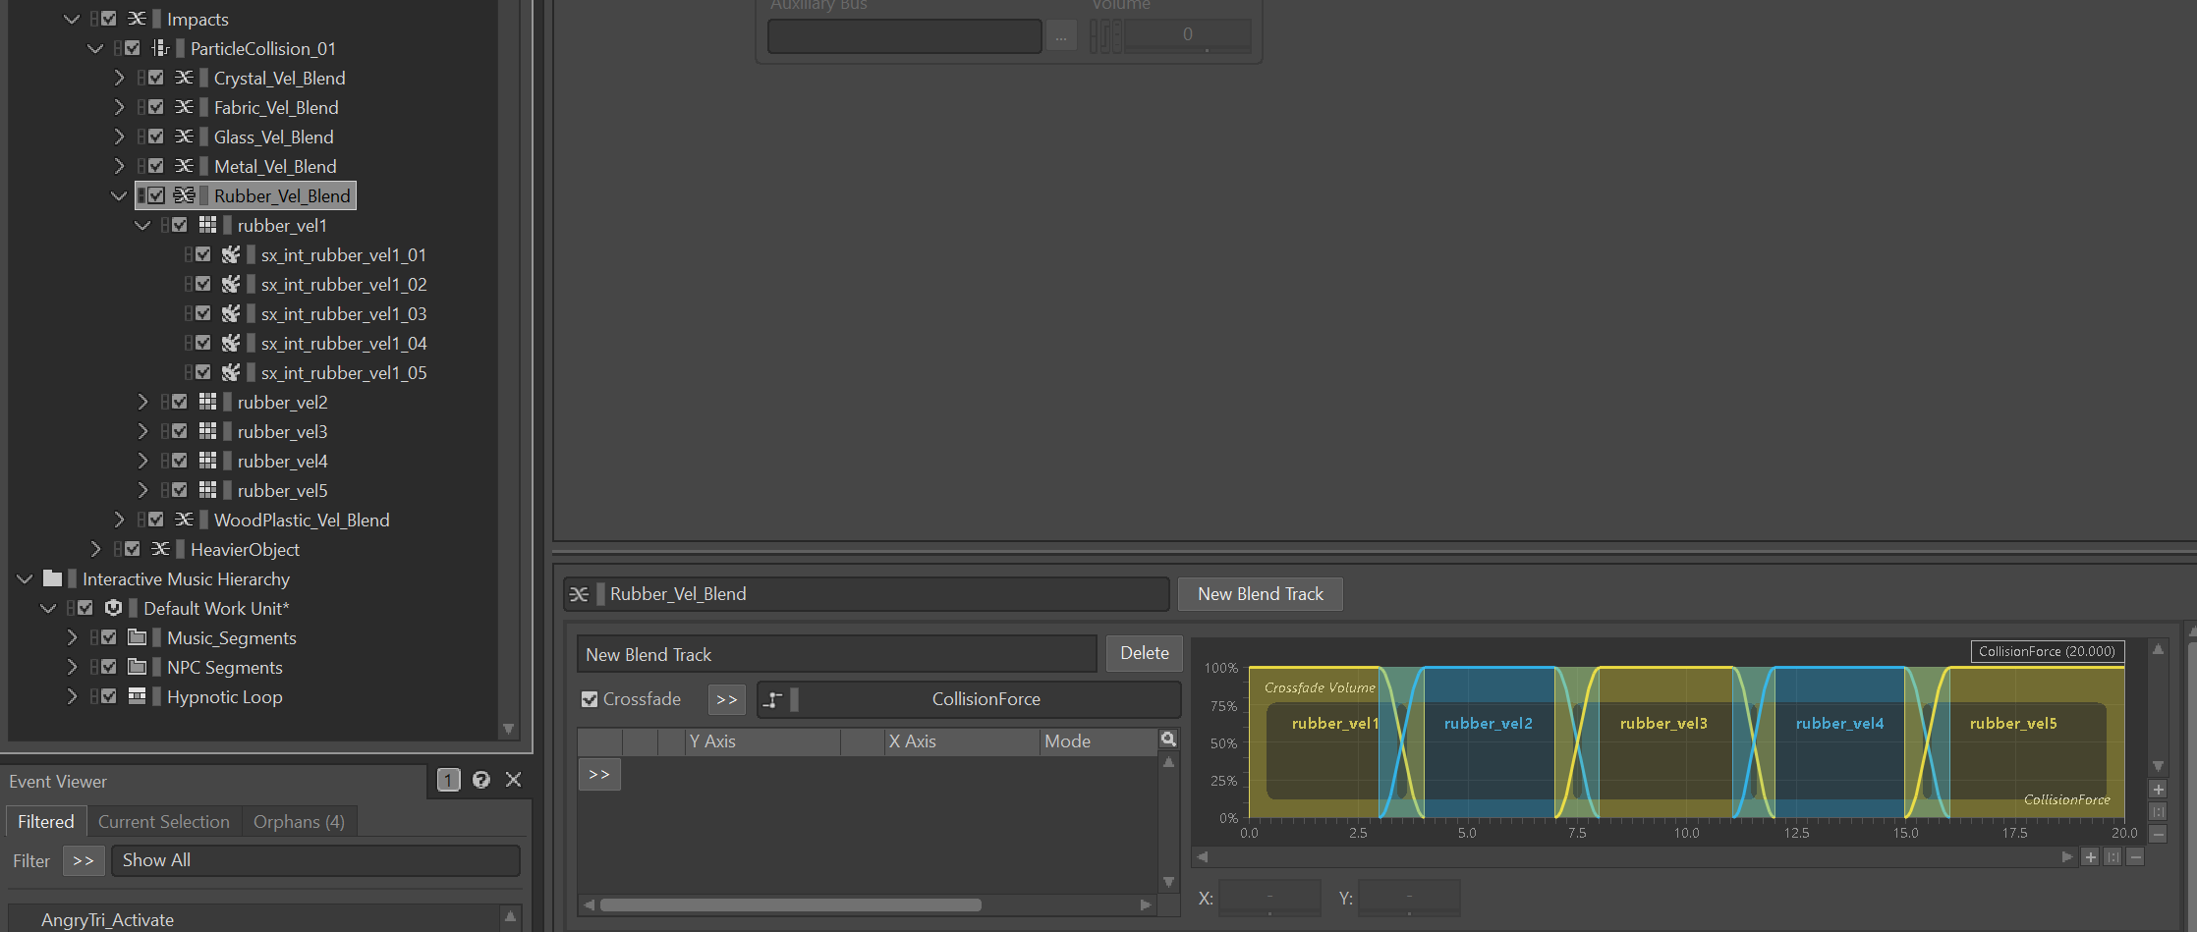Screen dimensions: 2197x932
Task: Click the Impacts blend container icon
Action: click(x=137, y=19)
